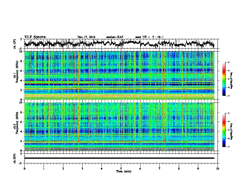The height and width of the screenshot is (189, 245).
Task: Click the "VLF Spectra" plot title
Action: pos(35,37)
